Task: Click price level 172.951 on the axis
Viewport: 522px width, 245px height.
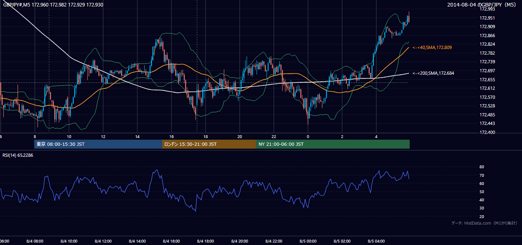Action: 487,18
